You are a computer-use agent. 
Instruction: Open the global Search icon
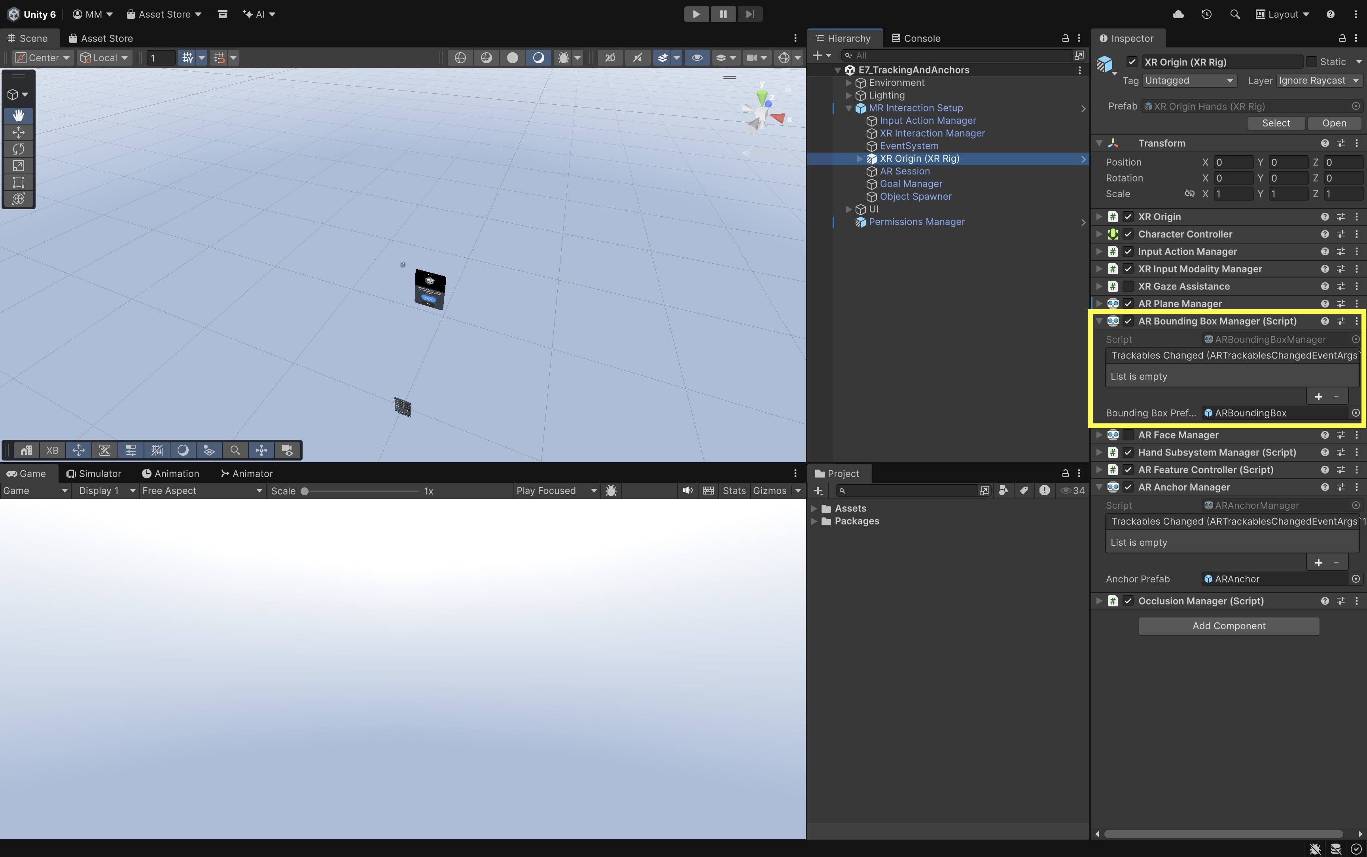pos(1234,14)
